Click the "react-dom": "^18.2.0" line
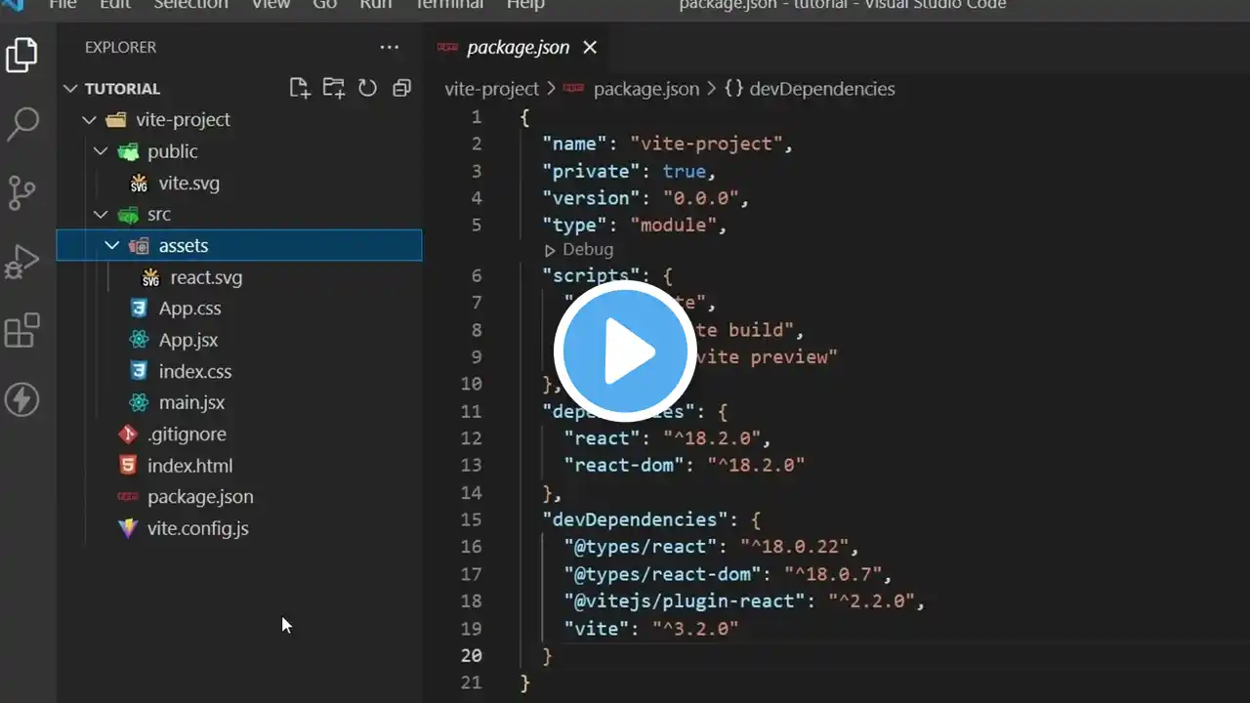 (x=685, y=465)
